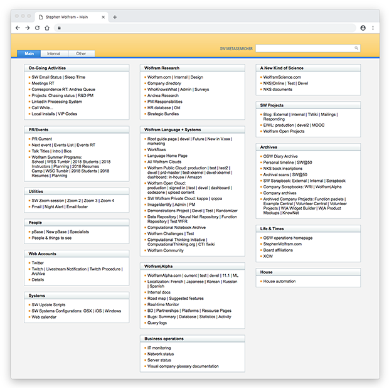Open Meetings RT link

coord(43,83)
